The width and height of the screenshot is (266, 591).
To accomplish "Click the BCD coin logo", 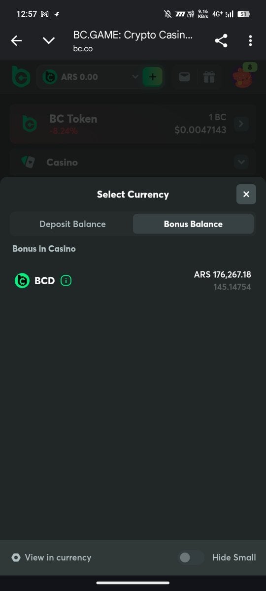I will pos(22,281).
